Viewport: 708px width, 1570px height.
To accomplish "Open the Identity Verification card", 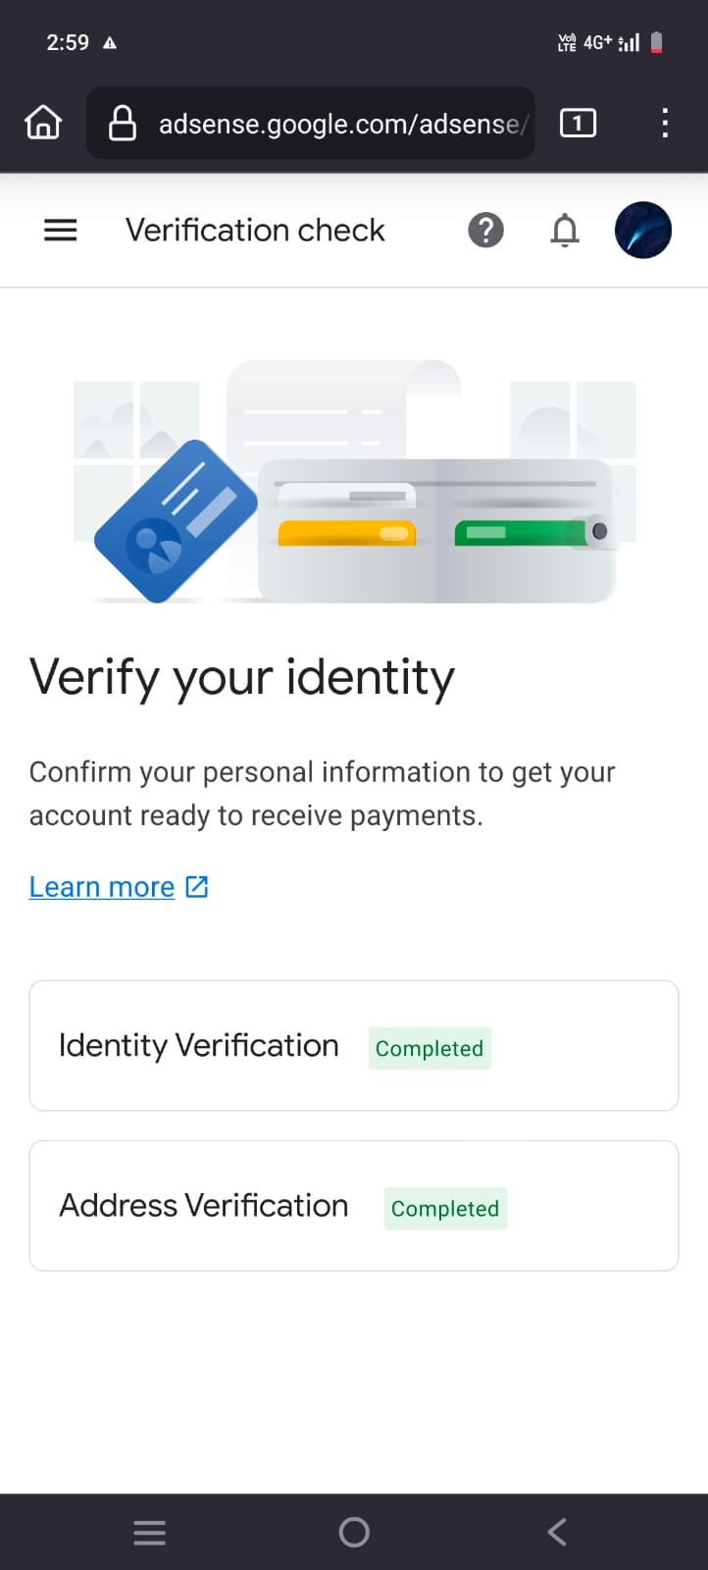I will (354, 1046).
